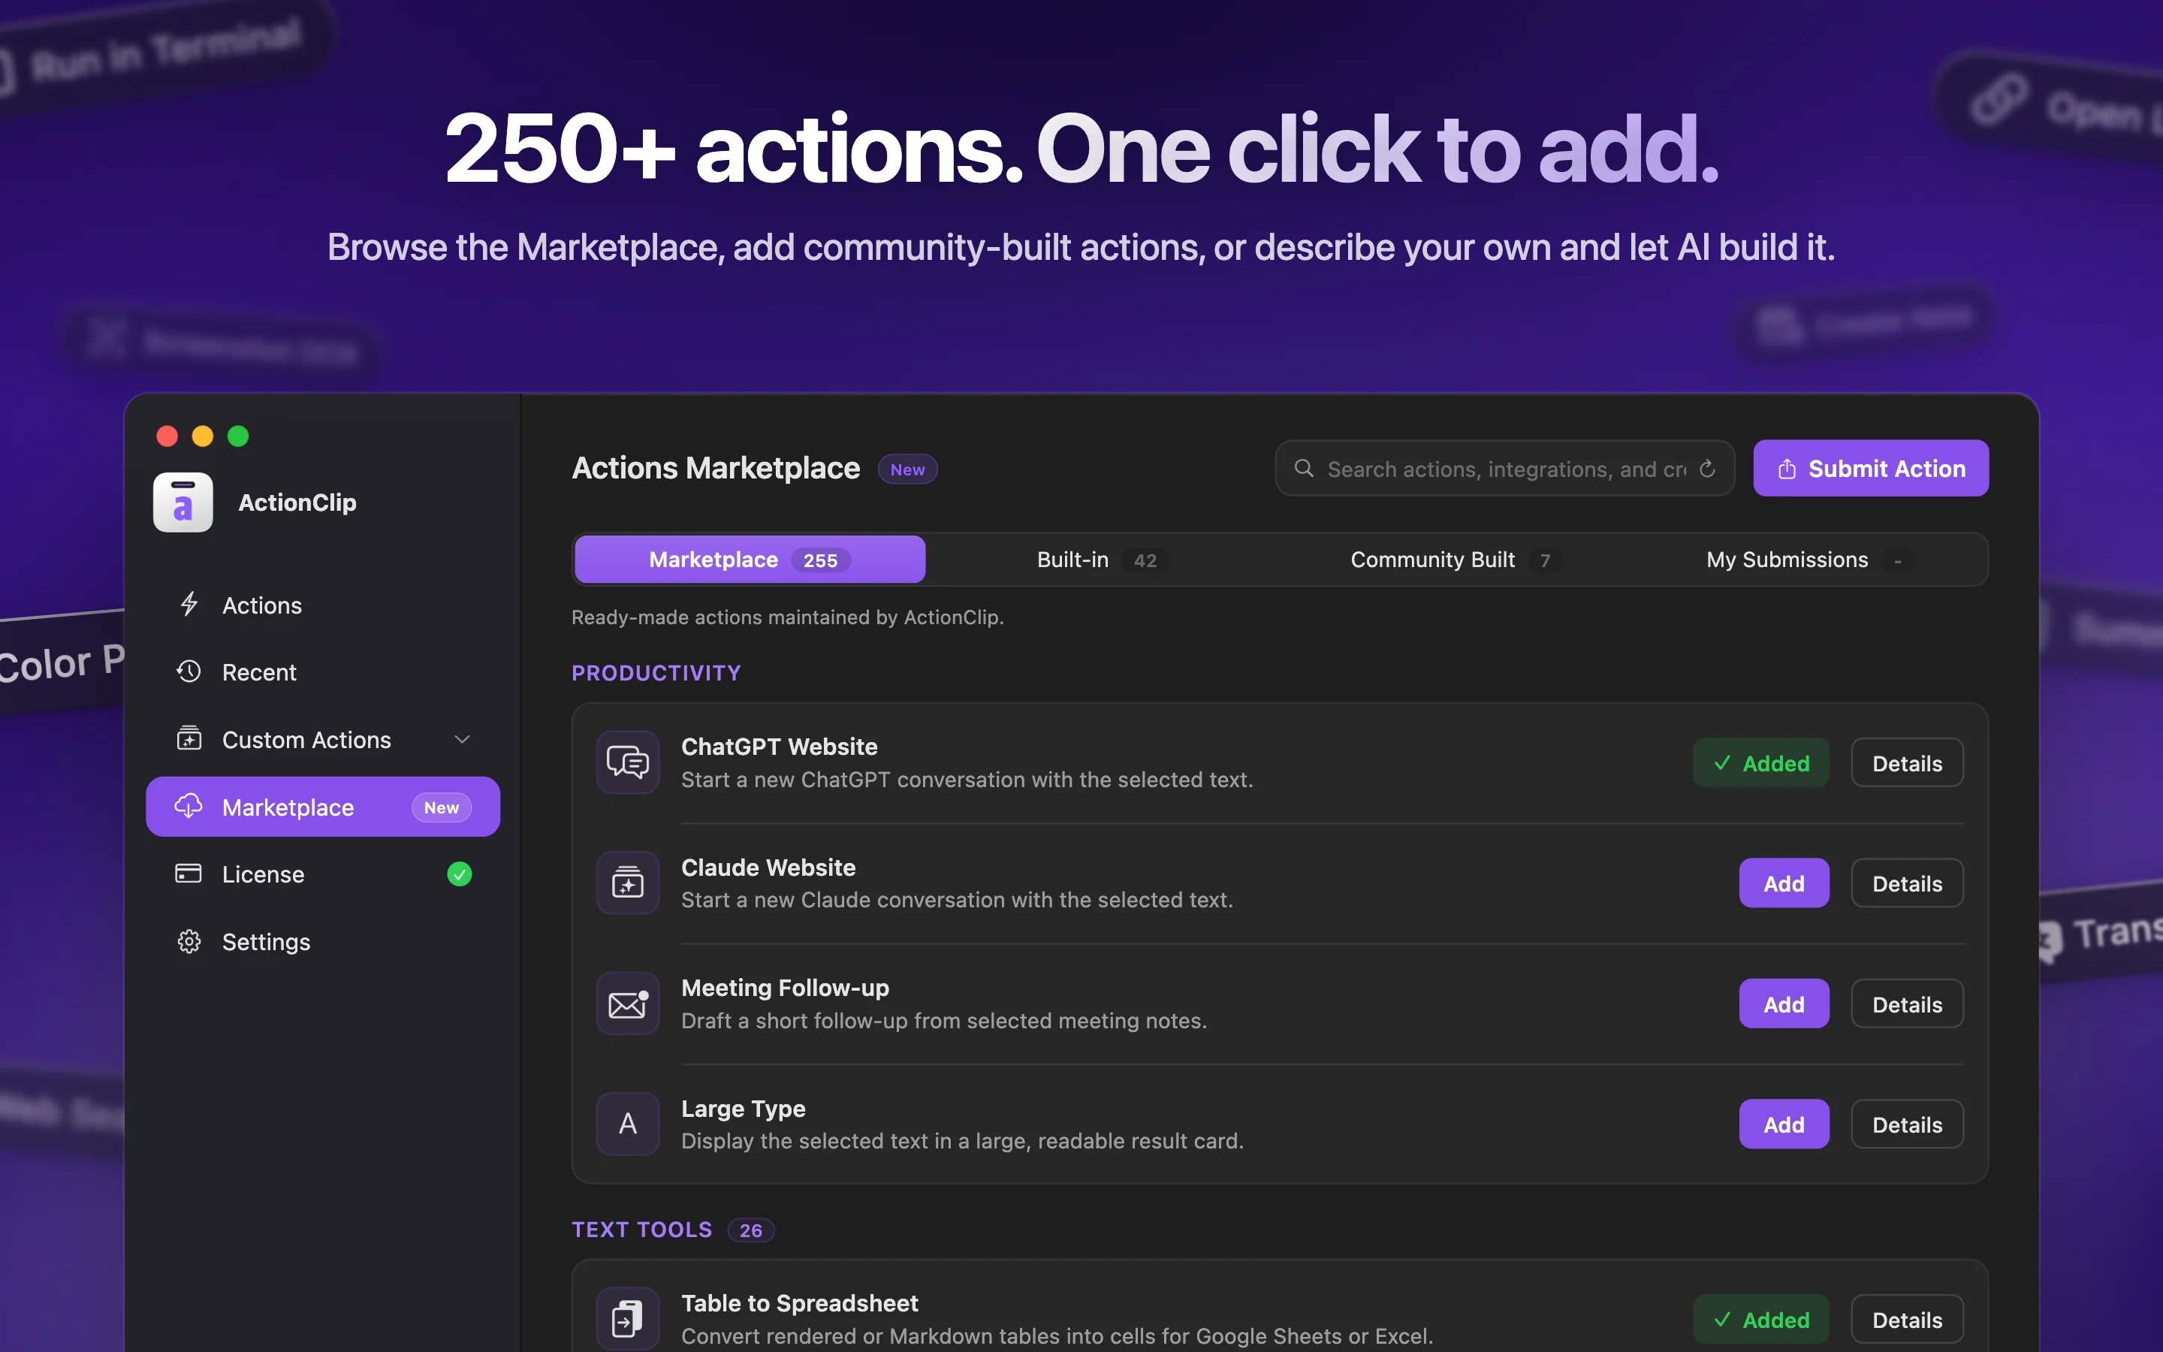Screen dimensions: 2163x1352
Task: Click the TEXT TOOLS section heading
Action: (x=641, y=1230)
